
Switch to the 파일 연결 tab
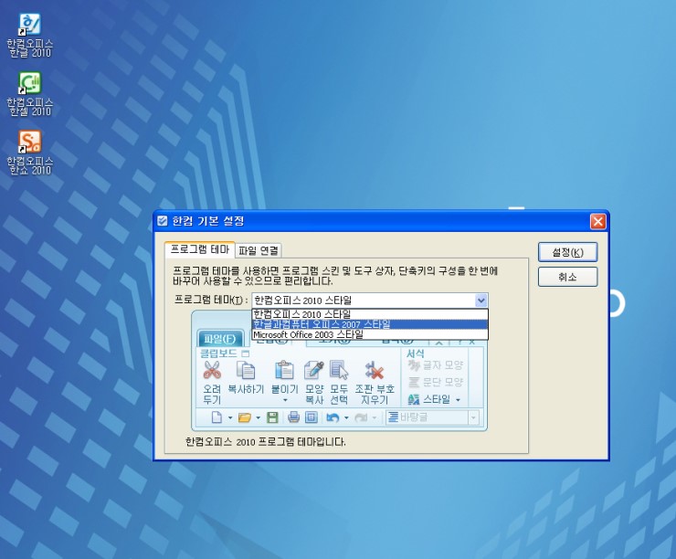coord(259,250)
